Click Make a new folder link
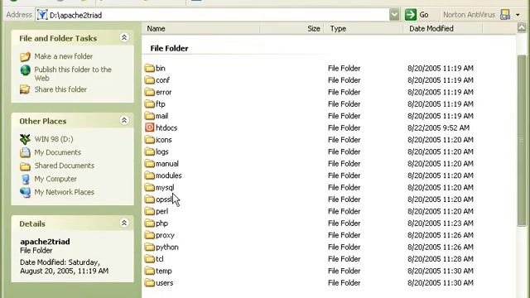 (64, 56)
